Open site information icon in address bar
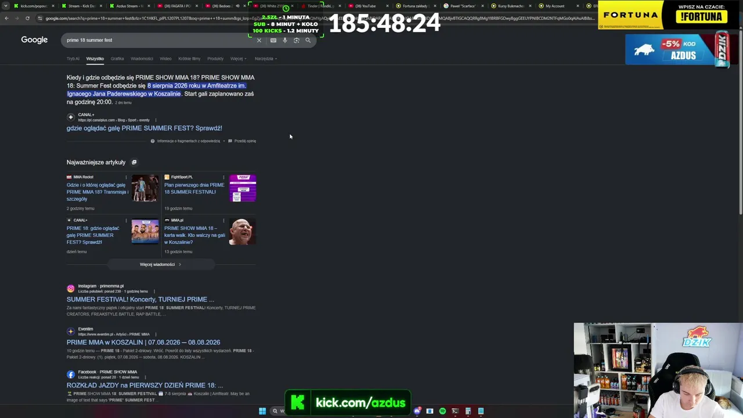 39,18
